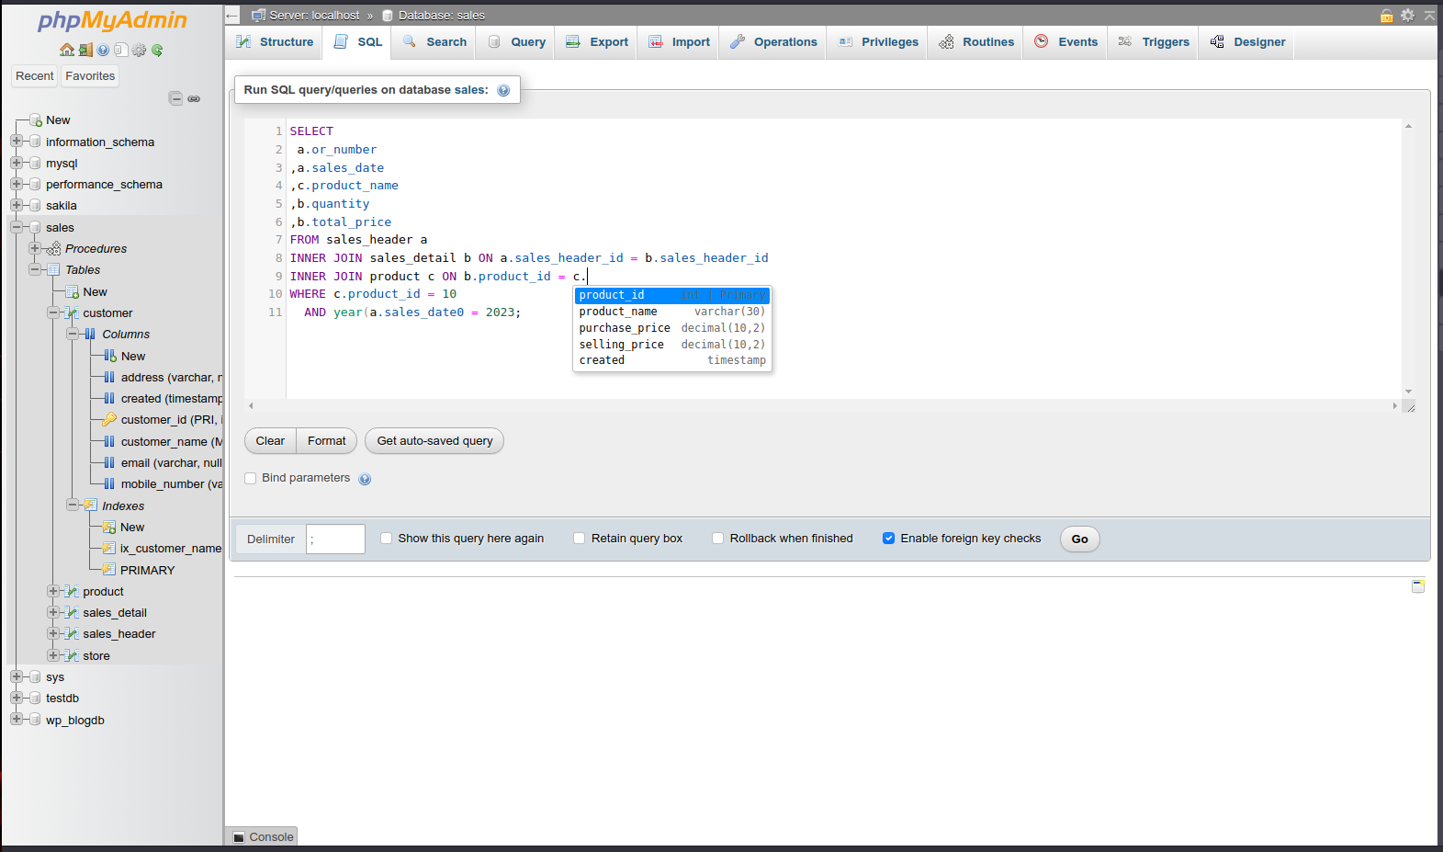Click the page lock icon in the top bar
Screen dimensions: 1443x852
pyautogui.click(x=1387, y=16)
